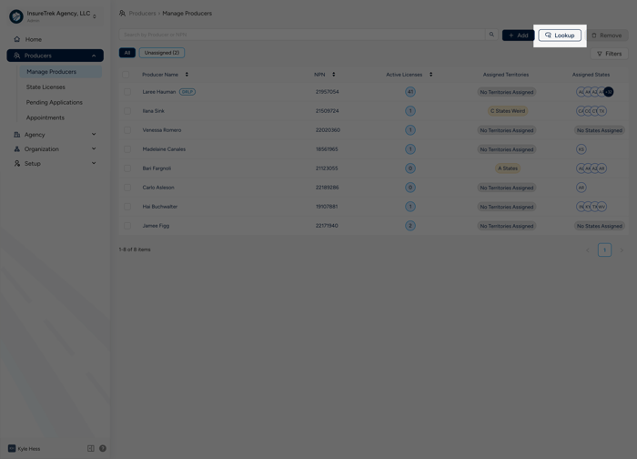Click the +32 more states badge
The width and height of the screenshot is (637, 459).
click(608, 92)
